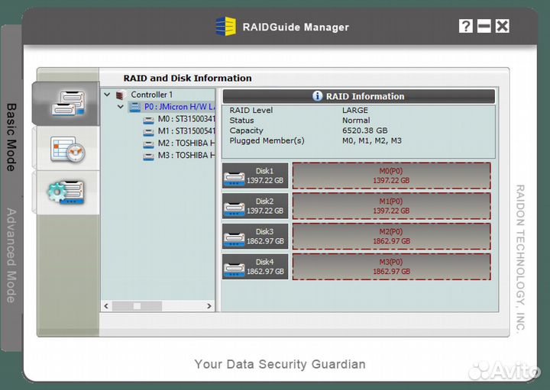Click the RAID Information info icon
Image resolution: width=550 pixels, height=390 pixels.
click(x=317, y=96)
